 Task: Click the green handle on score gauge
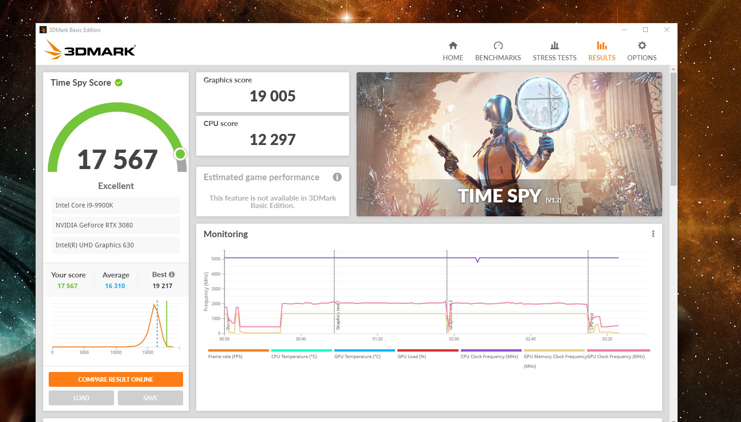(180, 154)
